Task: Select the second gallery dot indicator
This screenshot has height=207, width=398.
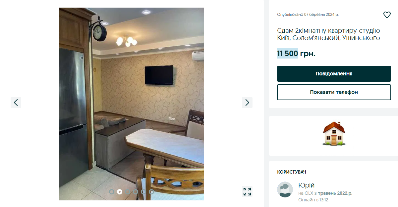Action: [120, 192]
